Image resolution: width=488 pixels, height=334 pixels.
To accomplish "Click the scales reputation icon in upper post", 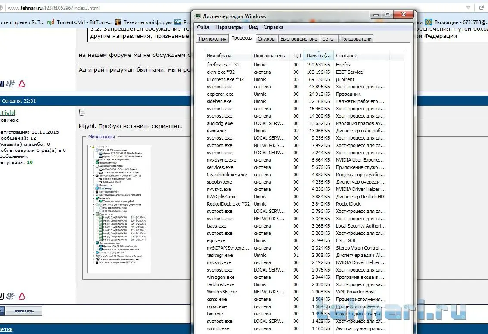I will click(x=11, y=84).
